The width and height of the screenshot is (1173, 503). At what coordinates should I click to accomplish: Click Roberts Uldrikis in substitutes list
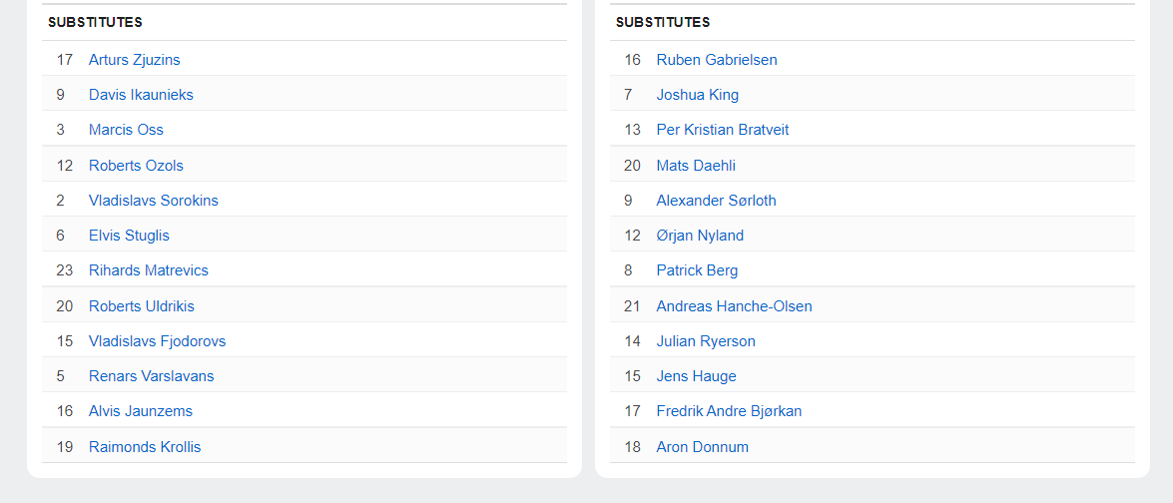click(x=141, y=306)
